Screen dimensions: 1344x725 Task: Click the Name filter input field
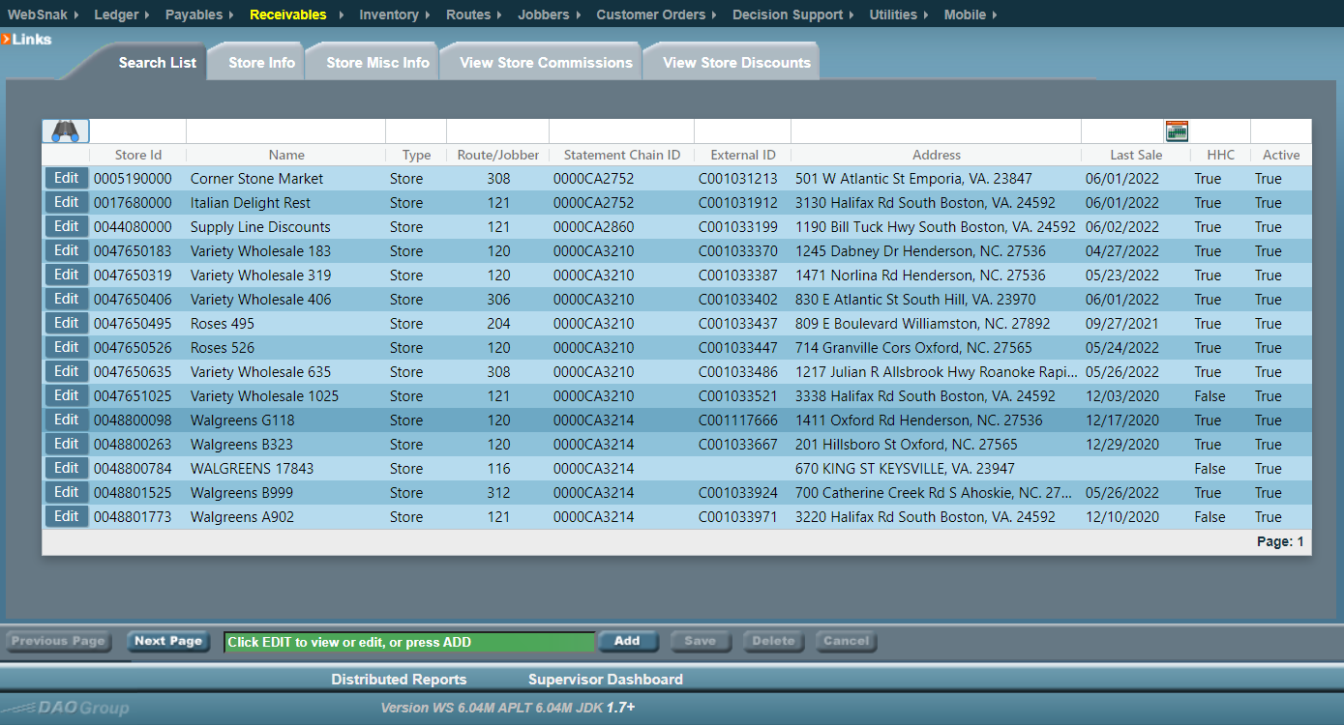coord(285,131)
